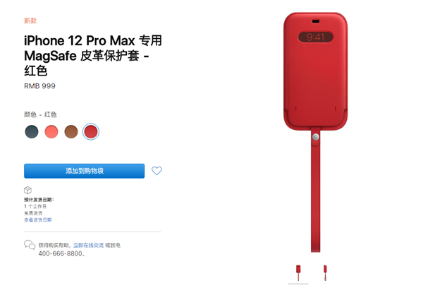Switch to the second side-view thumbnail
Screen dimensions: 423x293
pos(325,273)
